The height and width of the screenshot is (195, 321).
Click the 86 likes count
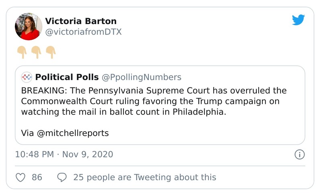[x=37, y=177]
